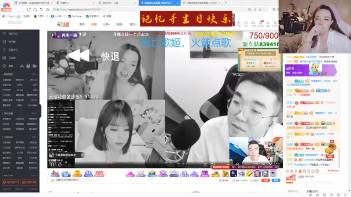
Task: Click the address bar URL www.douyu.com
Action: click(80, 10)
